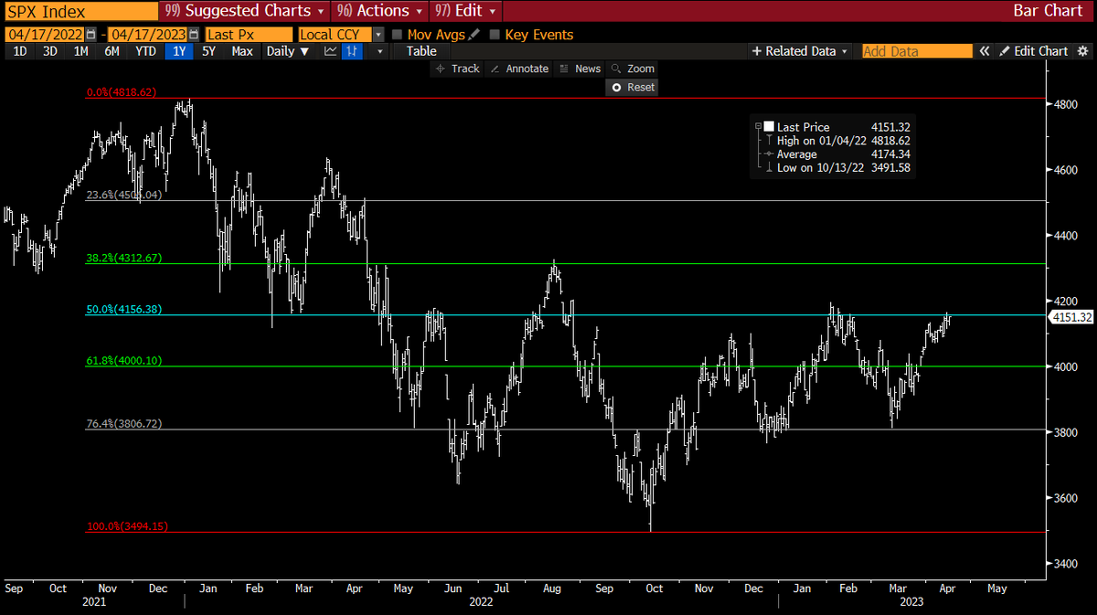The height and width of the screenshot is (615, 1097).
Task: Collapse the panel with double-left chevrons
Action: [985, 51]
